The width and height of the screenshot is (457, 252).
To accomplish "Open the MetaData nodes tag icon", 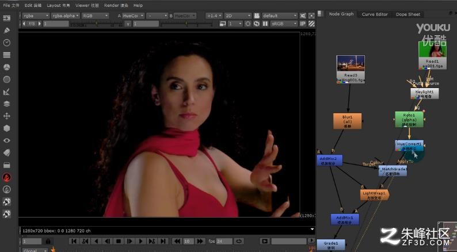I will tap(7, 153).
